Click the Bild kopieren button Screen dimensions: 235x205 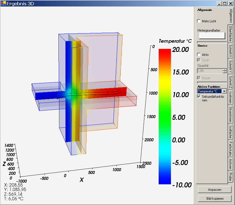[x=215, y=198]
